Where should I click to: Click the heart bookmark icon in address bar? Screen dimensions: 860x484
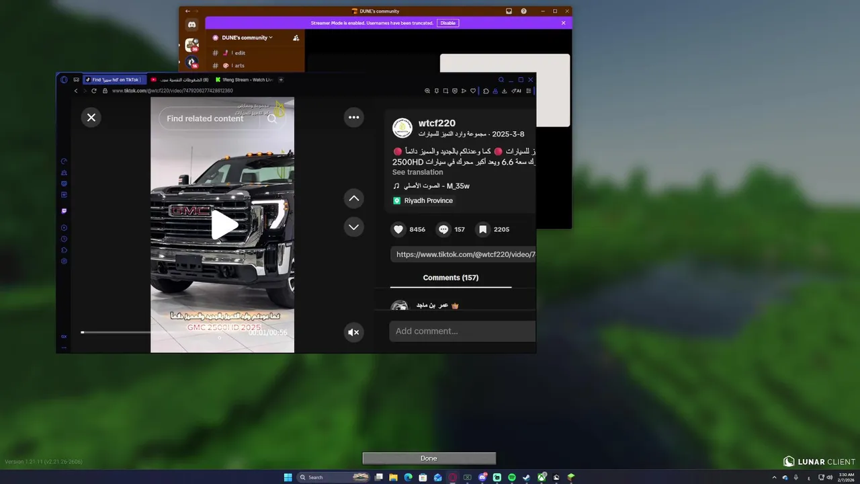click(473, 91)
